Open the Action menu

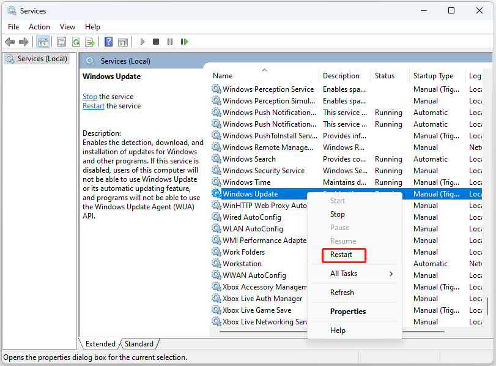pyautogui.click(x=39, y=26)
